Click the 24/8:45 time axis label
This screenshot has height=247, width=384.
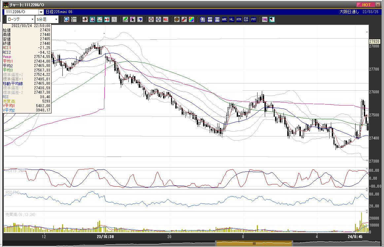[x=355, y=236]
